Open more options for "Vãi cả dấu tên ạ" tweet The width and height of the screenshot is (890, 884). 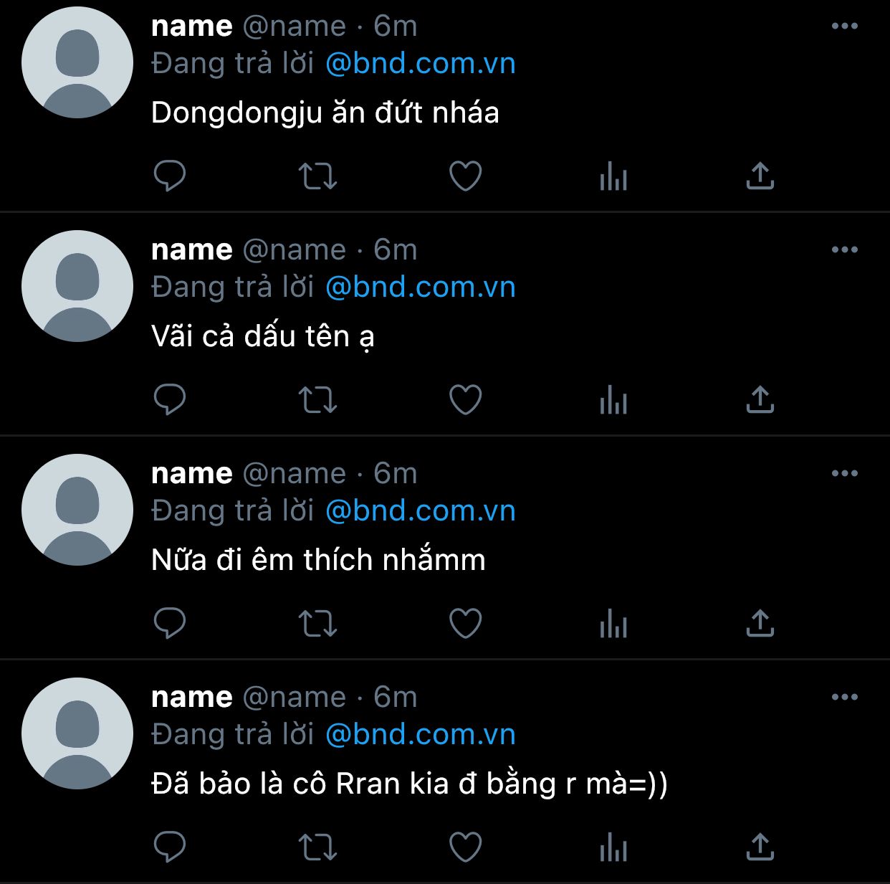[x=845, y=250]
